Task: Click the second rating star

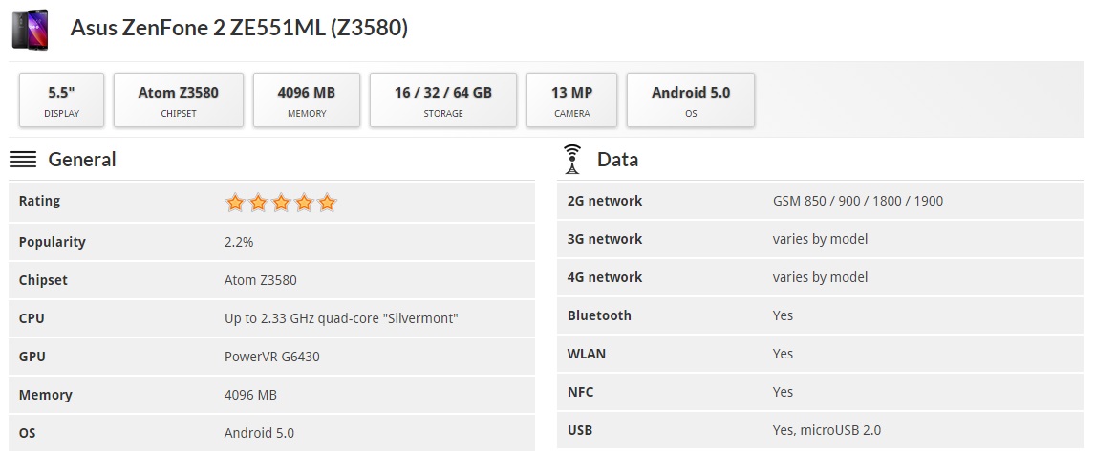Action: (x=258, y=203)
